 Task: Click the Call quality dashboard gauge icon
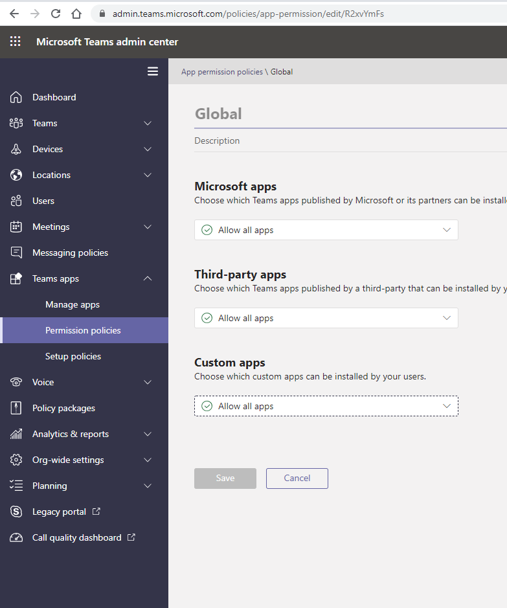(x=16, y=537)
